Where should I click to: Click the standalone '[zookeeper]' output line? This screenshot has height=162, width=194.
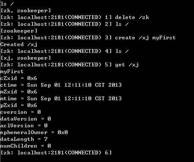point(19,31)
